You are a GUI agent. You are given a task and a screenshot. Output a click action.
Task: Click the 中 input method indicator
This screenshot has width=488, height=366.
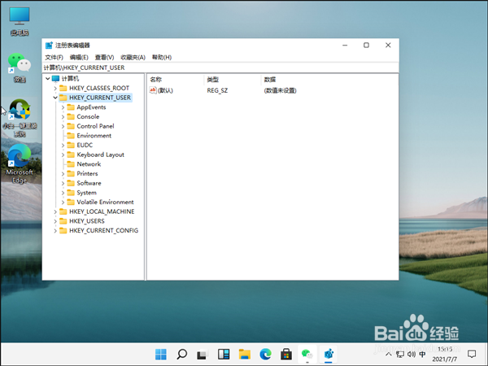pyautogui.click(x=422, y=354)
